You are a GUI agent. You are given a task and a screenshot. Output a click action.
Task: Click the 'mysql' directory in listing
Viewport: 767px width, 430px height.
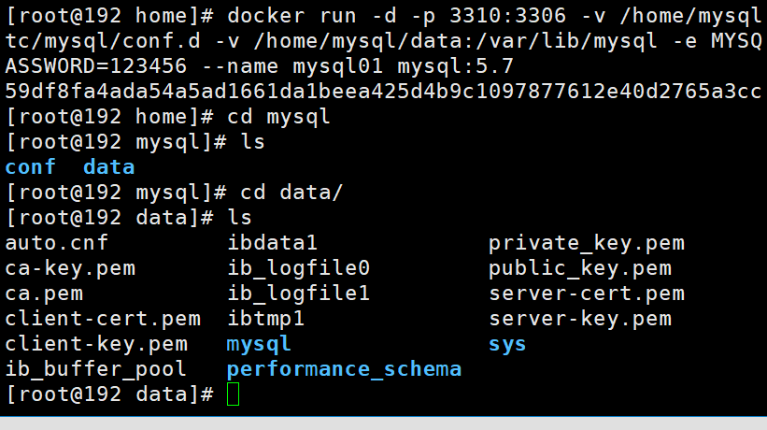259,344
